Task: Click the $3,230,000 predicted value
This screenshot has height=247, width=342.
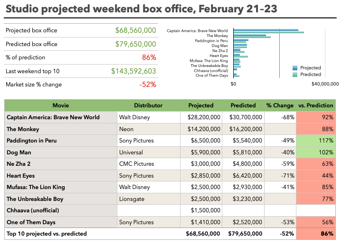Action: [x=247, y=199]
